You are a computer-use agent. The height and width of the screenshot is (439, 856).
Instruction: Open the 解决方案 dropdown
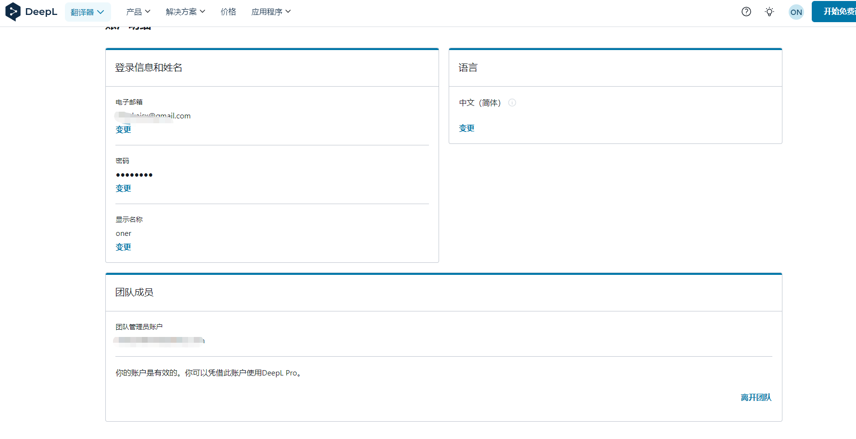coord(186,12)
